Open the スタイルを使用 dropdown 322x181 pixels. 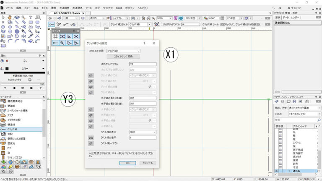click(123, 51)
